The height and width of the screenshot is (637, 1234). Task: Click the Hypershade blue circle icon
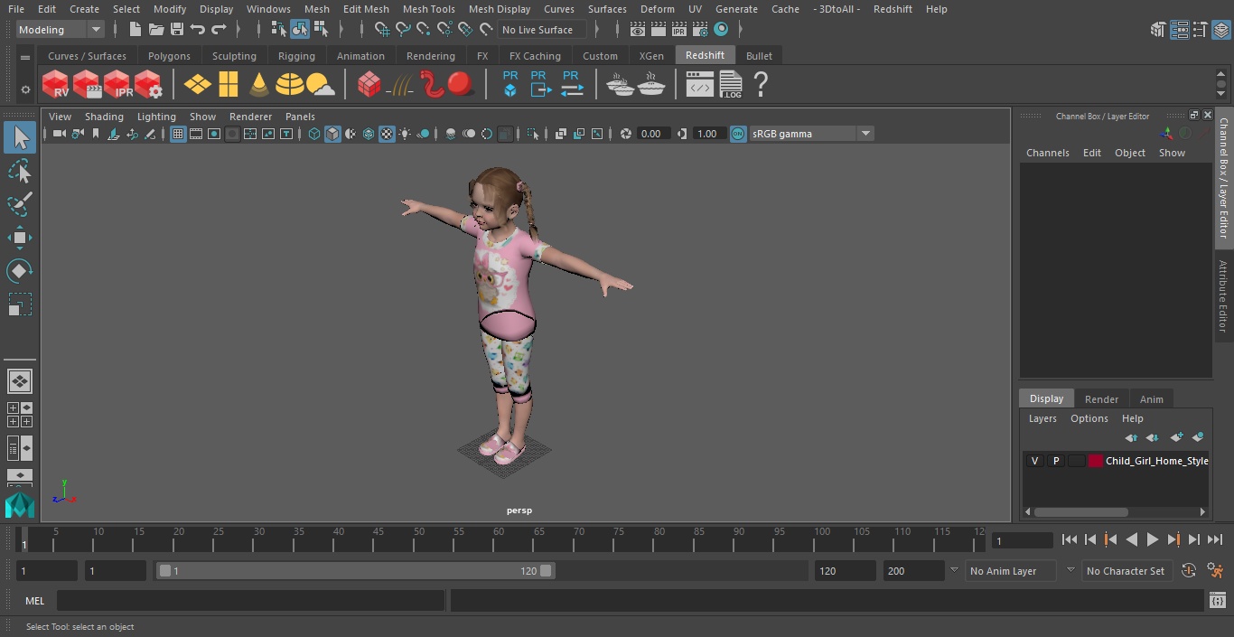click(721, 30)
